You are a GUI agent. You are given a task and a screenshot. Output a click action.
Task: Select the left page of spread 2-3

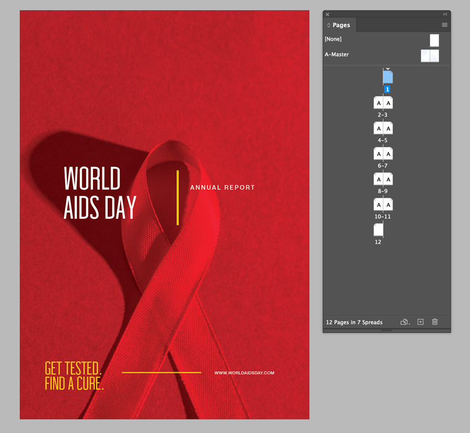click(378, 103)
